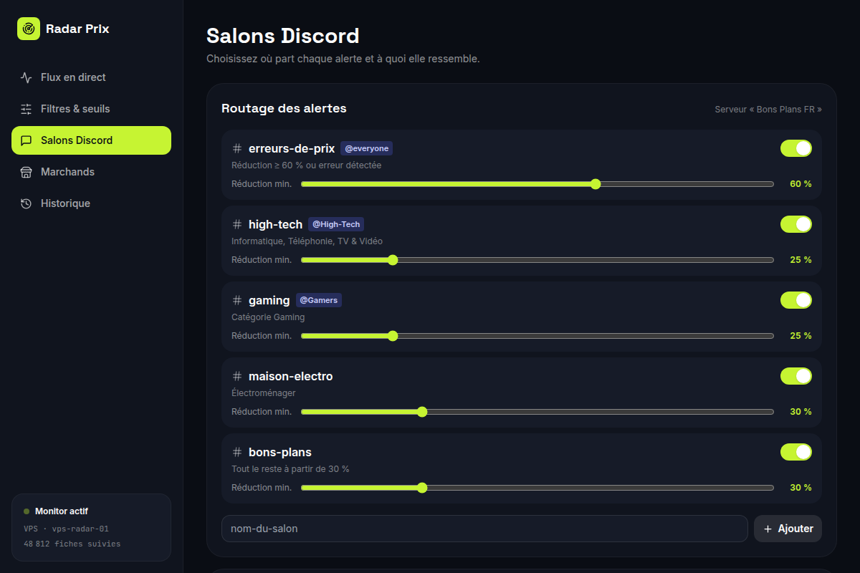Click the high-tech channel name

275,224
